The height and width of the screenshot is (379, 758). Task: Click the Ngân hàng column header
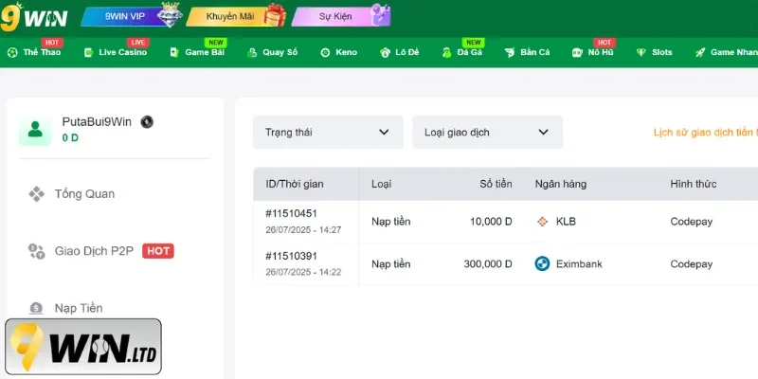coord(561,184)
